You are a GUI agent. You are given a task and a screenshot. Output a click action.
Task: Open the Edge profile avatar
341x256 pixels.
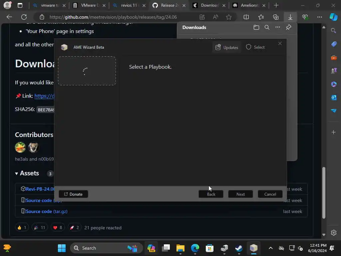tap(7, 5)
